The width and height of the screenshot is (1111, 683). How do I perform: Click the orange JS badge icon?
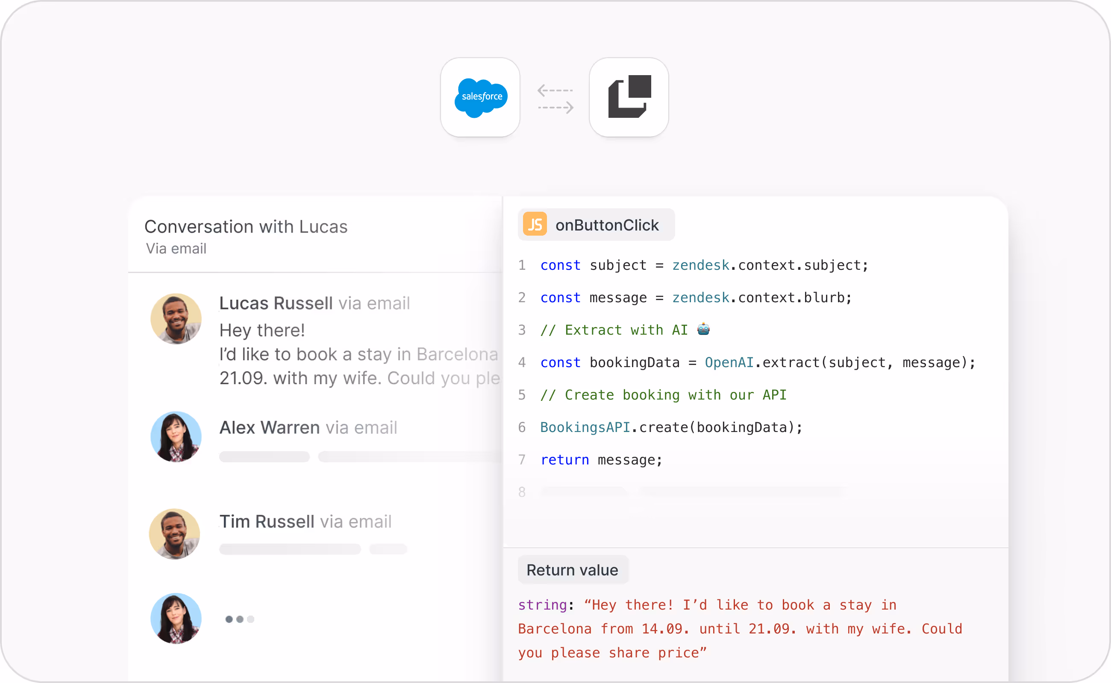click(x=535, y=224)
